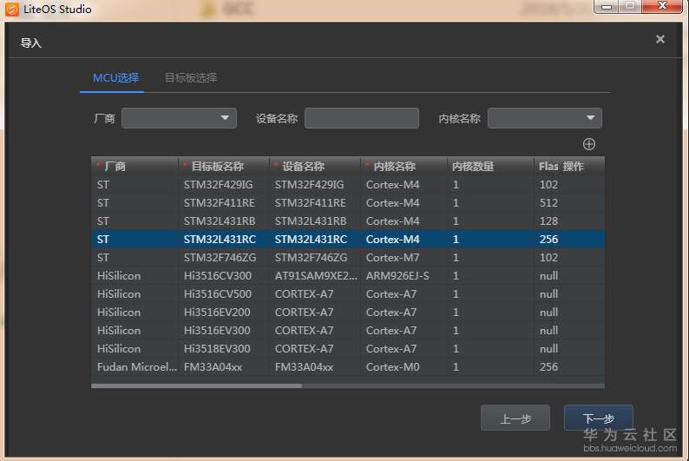
Task: Close the 导入 import dialog
Action: coord(660,39)
